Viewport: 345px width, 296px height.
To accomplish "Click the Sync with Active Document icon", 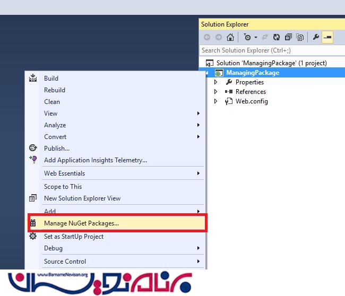I will coord(265,37).
